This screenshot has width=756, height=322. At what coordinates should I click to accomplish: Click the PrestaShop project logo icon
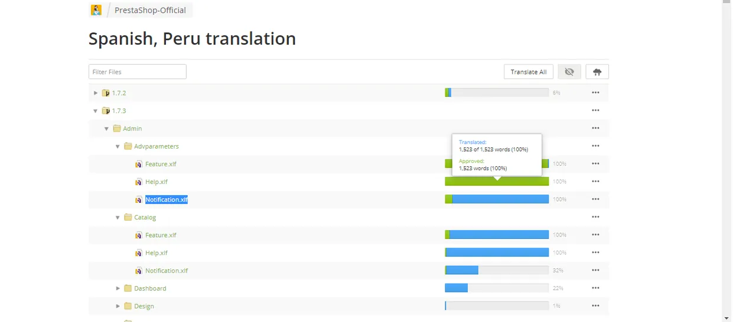96,10
